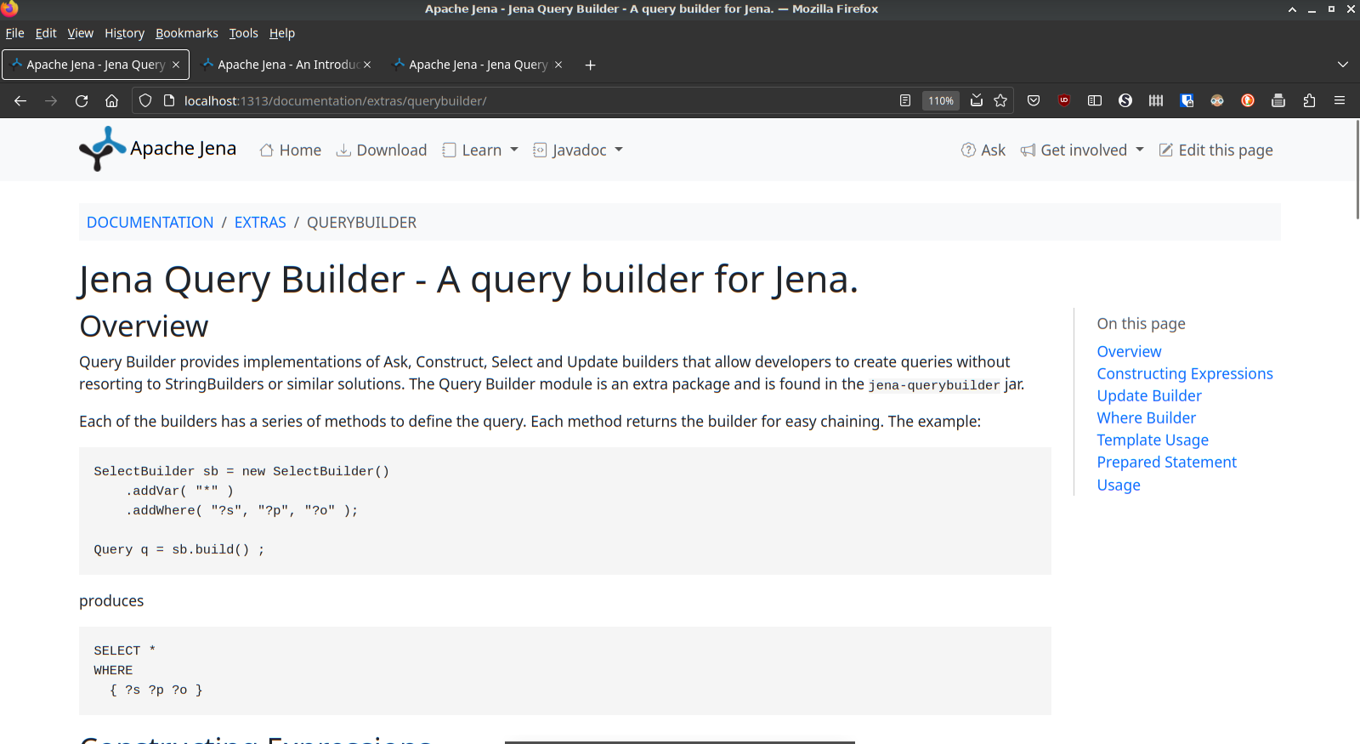Open the uBlock Origin extension icon

(1064, 100)
